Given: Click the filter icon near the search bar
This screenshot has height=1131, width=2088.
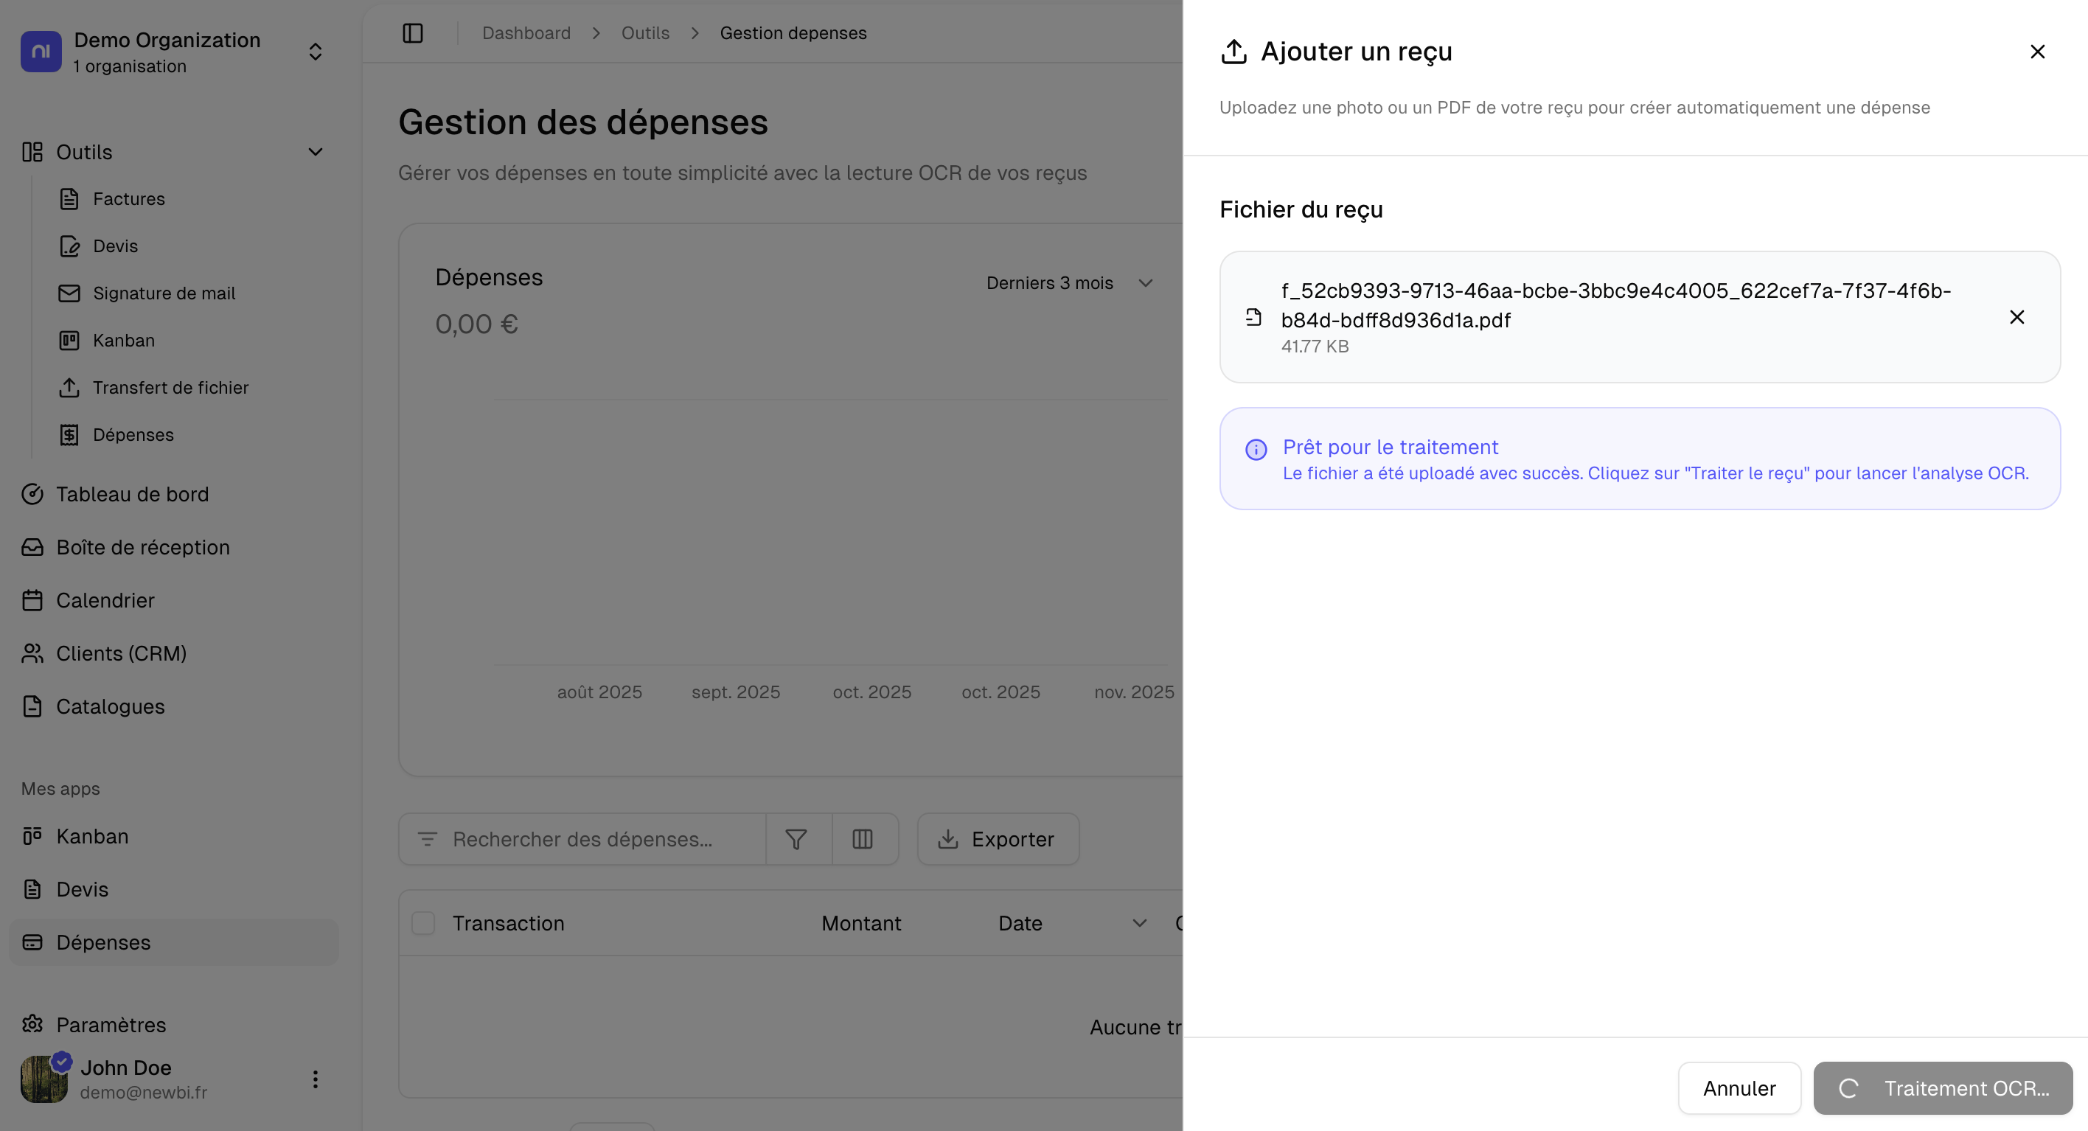Looking at the screenshot, I should (798, 839).
